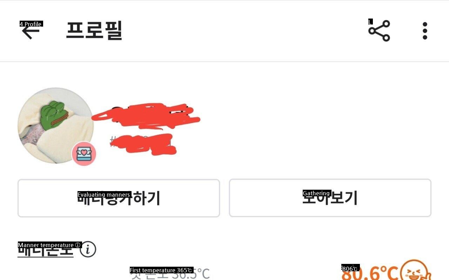
Task: Go back using the left arrow
Action: [31, 32]
